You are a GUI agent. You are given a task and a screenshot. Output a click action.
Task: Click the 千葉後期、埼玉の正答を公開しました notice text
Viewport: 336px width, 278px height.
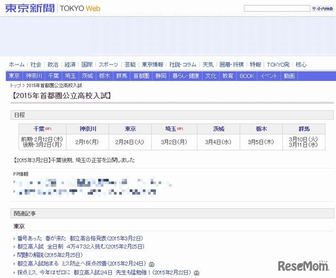[x=93, y=160]
